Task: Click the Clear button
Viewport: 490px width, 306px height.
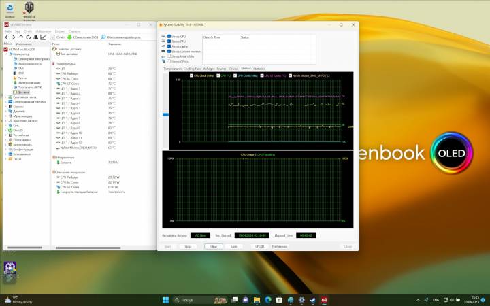Action: (x=214, y=247)
